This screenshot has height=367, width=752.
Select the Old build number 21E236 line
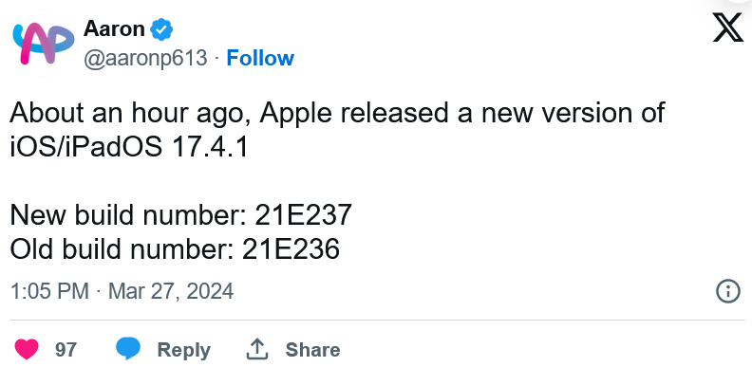(x=175, y=249)
